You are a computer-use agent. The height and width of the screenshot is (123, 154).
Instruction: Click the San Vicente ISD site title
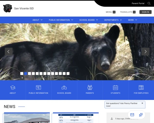tap(24, 8)
